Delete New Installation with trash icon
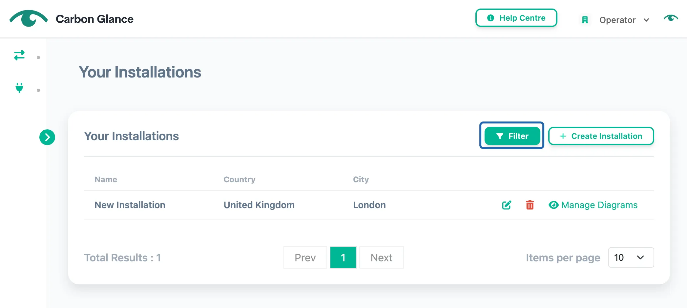This screenshot has width=687, height=308. (530, 205)
